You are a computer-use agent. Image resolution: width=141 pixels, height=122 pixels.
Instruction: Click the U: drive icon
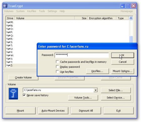8,49
